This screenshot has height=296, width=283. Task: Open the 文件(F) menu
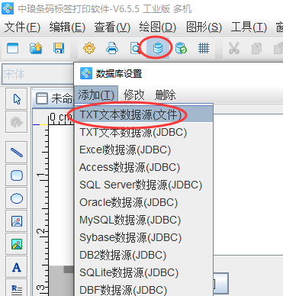(x=22, y=27)
